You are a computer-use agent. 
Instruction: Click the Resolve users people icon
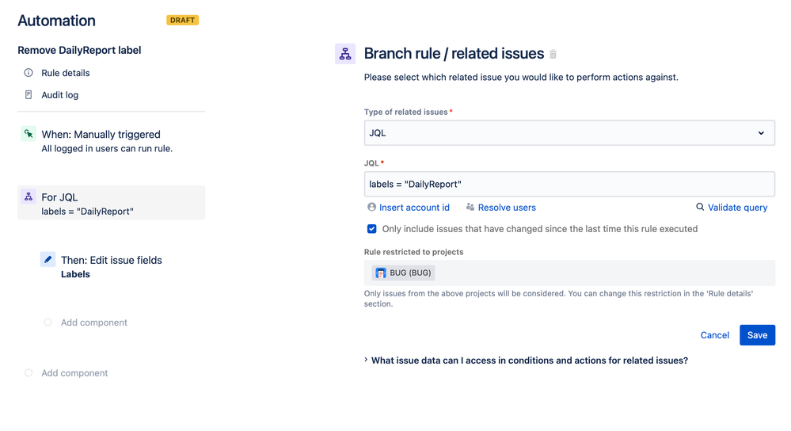pyautogui.click(x=470, y=208)
